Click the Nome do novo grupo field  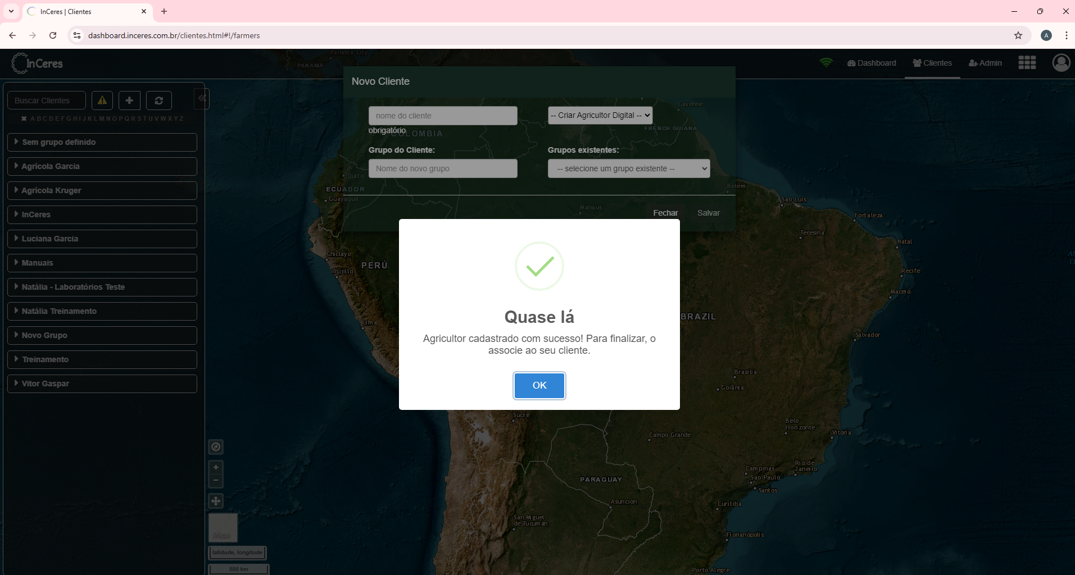point(443,168)
